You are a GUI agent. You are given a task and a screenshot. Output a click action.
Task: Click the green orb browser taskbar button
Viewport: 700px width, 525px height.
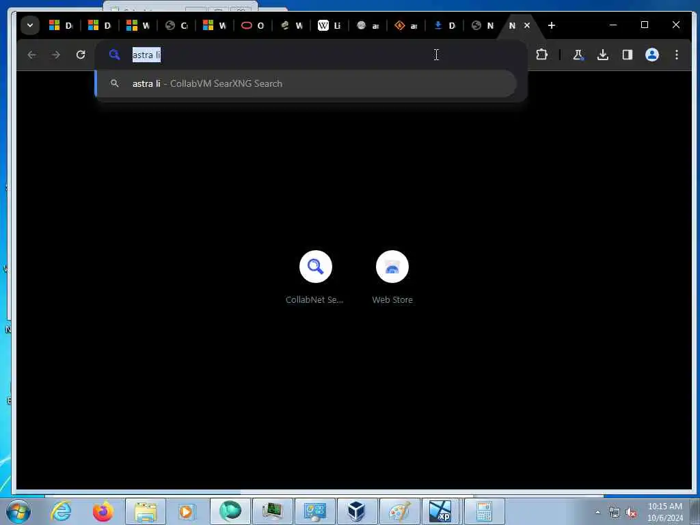click(x=230, y=511)
